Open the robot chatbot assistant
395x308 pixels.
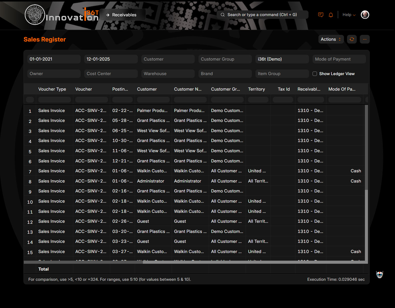point(379,274)
